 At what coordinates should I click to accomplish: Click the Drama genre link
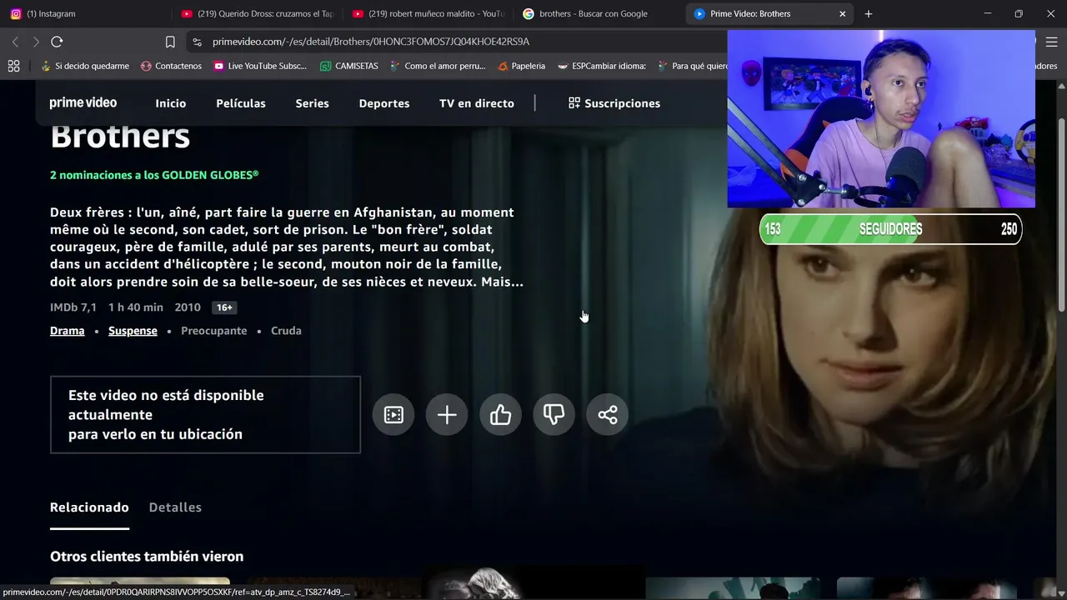pos(68,331)
